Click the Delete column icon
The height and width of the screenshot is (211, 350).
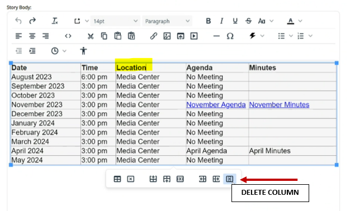230,179
